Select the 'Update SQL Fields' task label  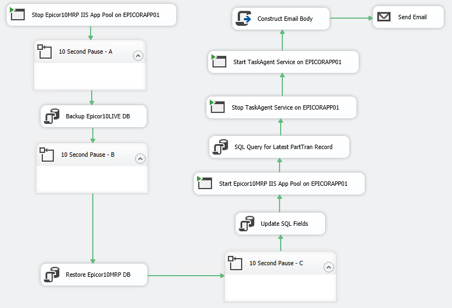coord(284,224)
